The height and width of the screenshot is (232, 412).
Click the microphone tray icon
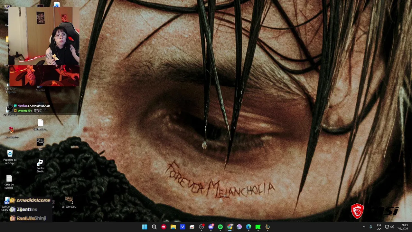point(371,227)
